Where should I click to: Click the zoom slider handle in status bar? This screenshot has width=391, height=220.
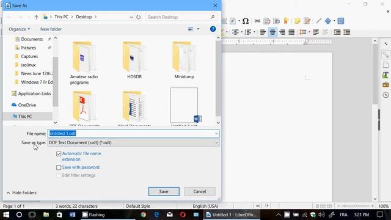click(356, 206)
